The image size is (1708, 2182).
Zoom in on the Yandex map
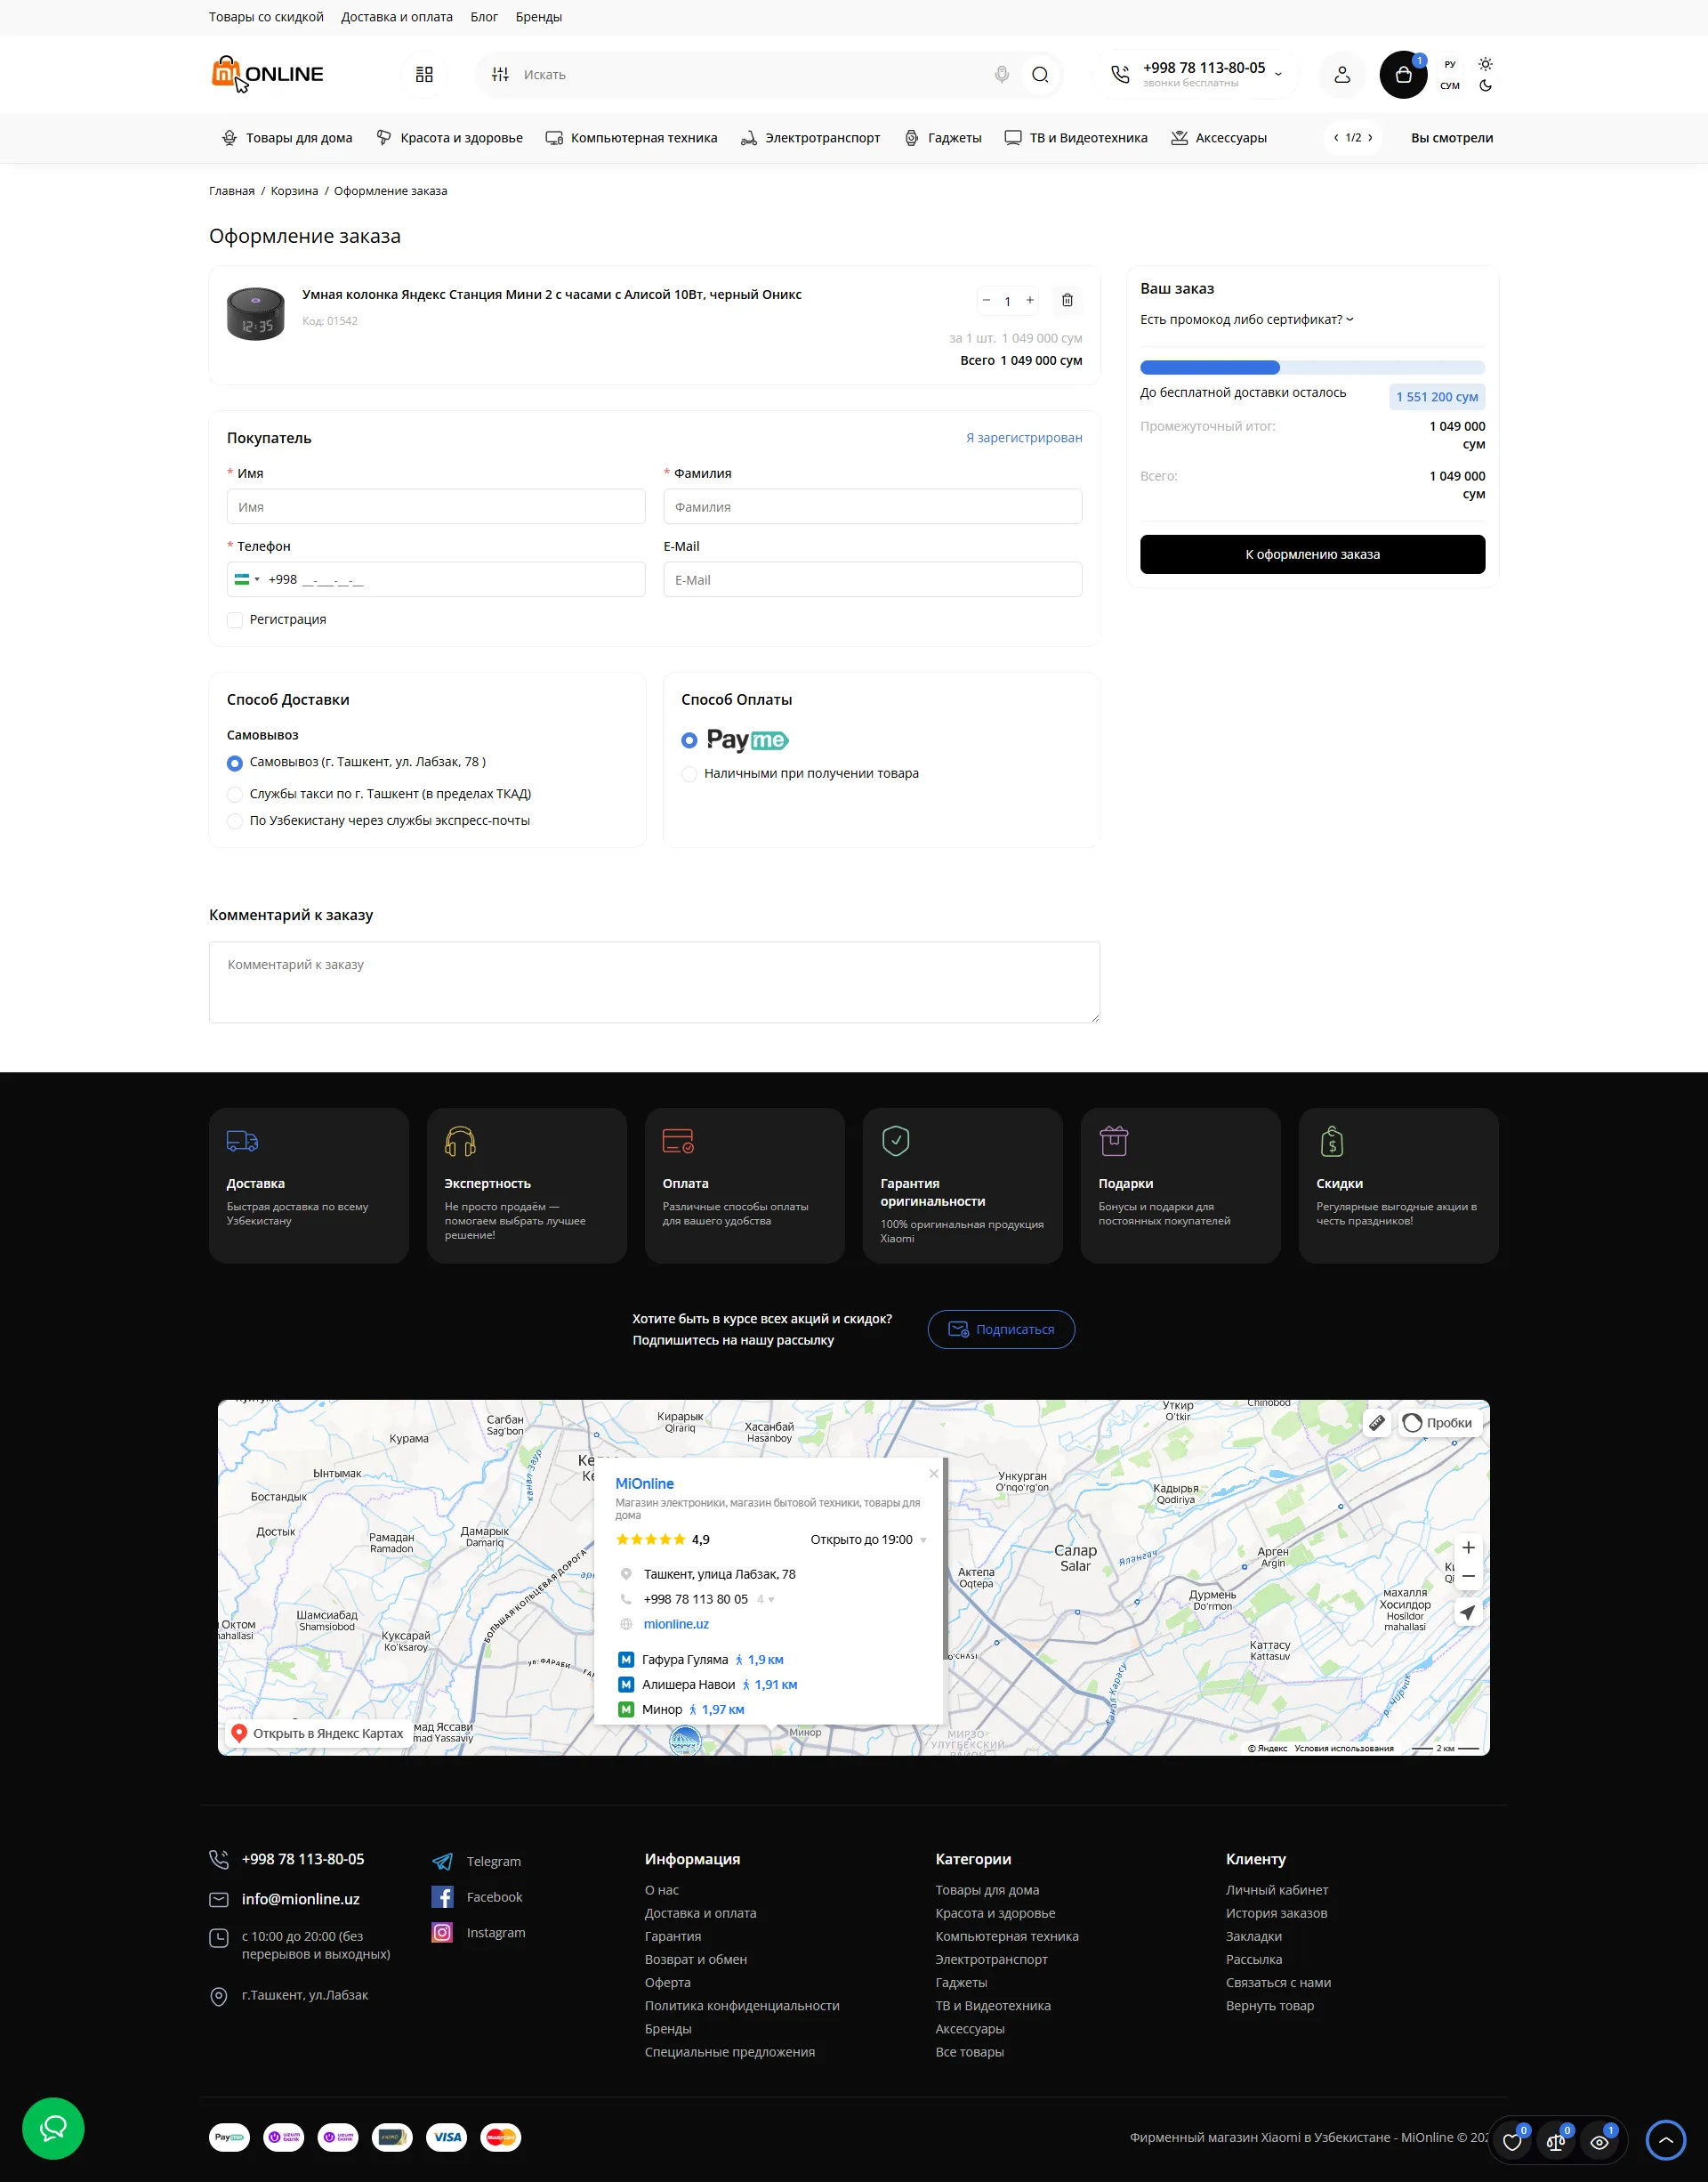[1468, 1548]
